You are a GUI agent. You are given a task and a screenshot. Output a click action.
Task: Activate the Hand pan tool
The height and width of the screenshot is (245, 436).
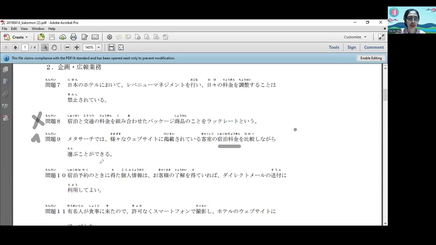54,47
